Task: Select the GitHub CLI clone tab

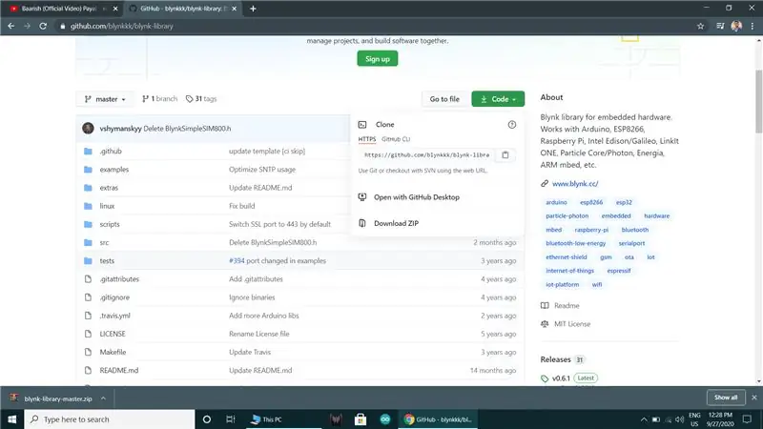Action: coord(396,139)
